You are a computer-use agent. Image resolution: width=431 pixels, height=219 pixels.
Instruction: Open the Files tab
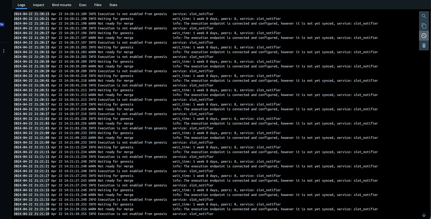pos(98,5)
